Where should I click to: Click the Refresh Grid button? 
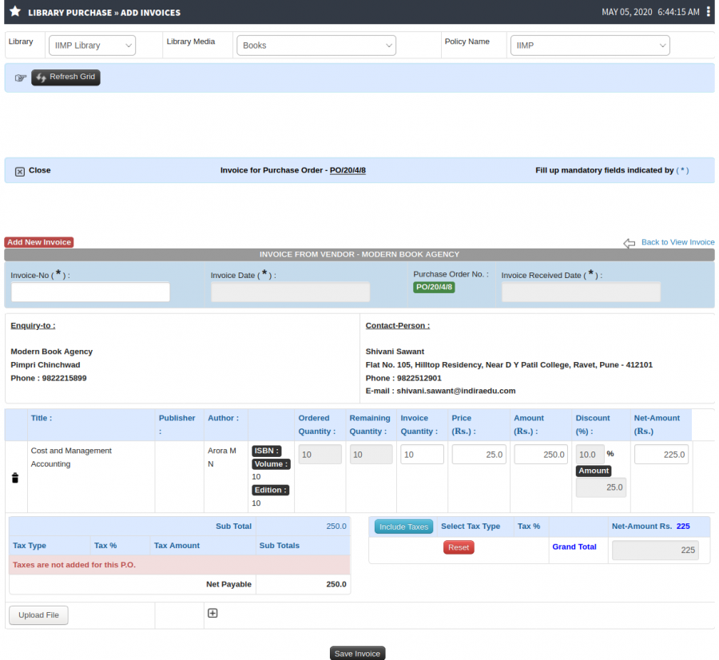66,77
